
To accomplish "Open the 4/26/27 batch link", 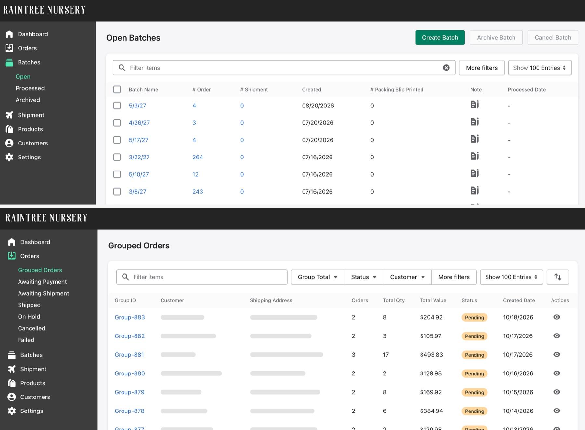I will point(139,123).
